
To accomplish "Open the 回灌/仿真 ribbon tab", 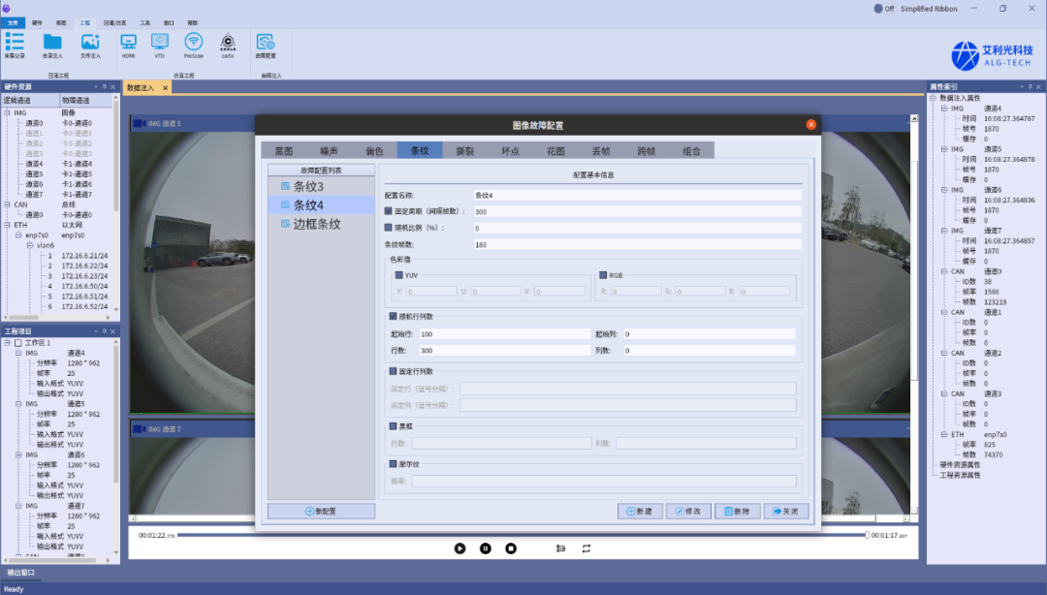I will point(114,22).
